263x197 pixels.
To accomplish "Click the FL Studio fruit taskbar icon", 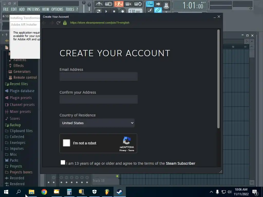I will (107, 192).
